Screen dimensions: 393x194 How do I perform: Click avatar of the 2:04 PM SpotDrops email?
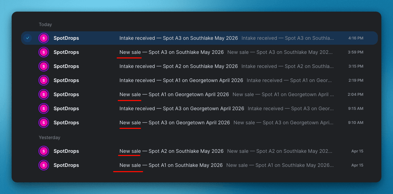tap(44, 94)
